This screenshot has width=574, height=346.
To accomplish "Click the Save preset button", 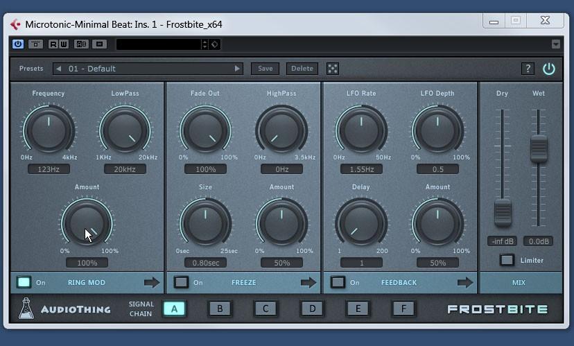I will coord(265,69).
